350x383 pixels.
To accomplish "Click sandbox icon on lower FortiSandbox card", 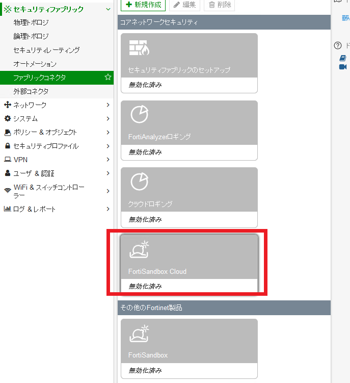I will (x=139, y=334).
